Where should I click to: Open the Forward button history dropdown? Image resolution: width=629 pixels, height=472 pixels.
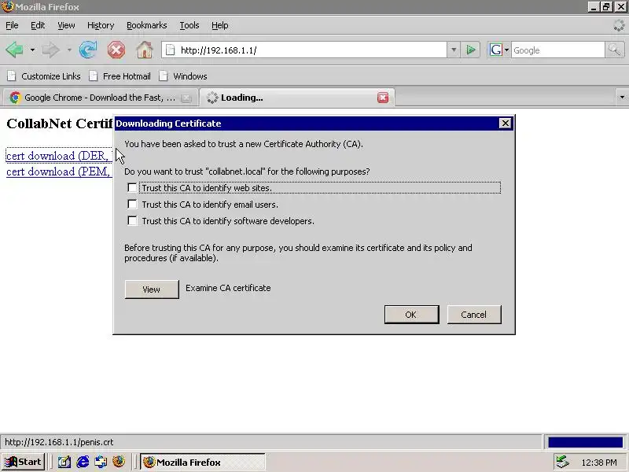pos(69,50)
